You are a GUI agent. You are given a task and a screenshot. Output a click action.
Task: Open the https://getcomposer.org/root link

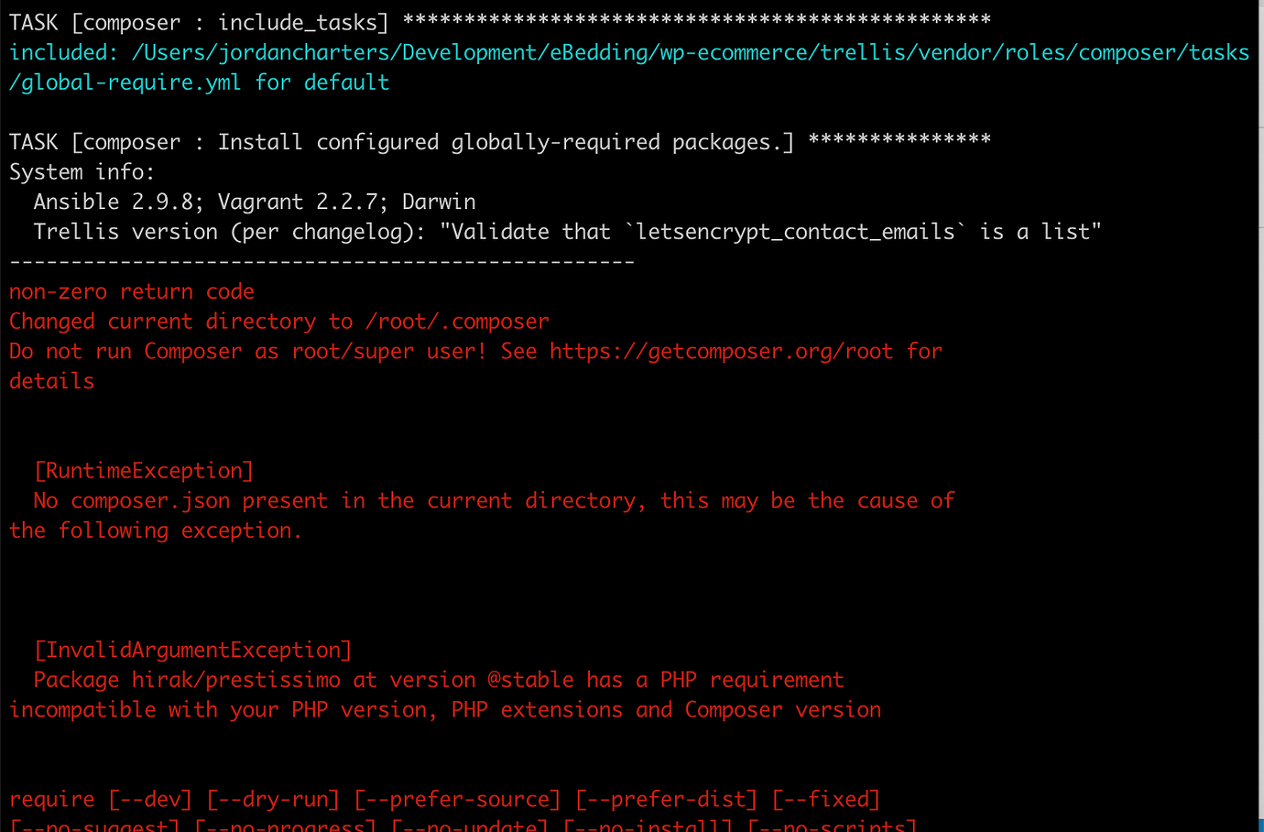(x=721, y=352)
